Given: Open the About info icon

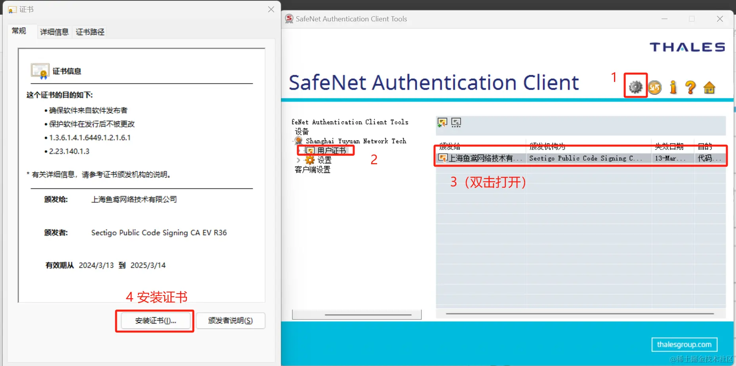Looking at the screenshot, I should click(673, 87).
